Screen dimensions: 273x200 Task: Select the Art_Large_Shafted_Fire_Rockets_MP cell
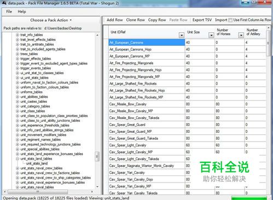(147, 97)
